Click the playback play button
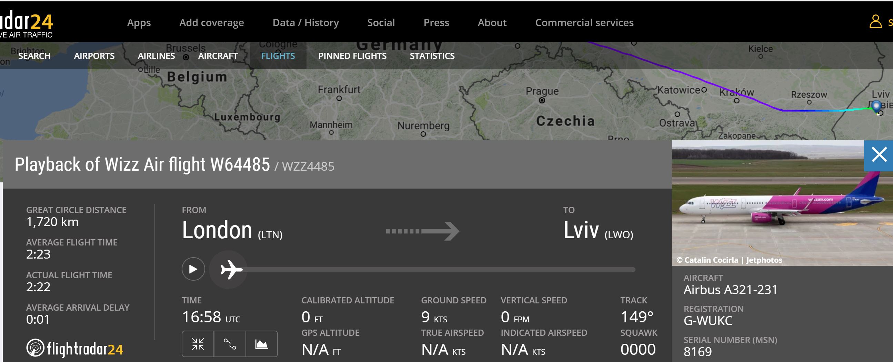 coord(193,269)
